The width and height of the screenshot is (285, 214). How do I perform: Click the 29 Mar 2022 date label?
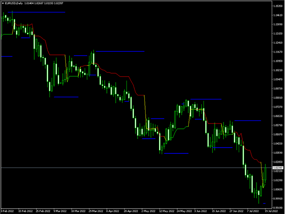click(96, 211)
